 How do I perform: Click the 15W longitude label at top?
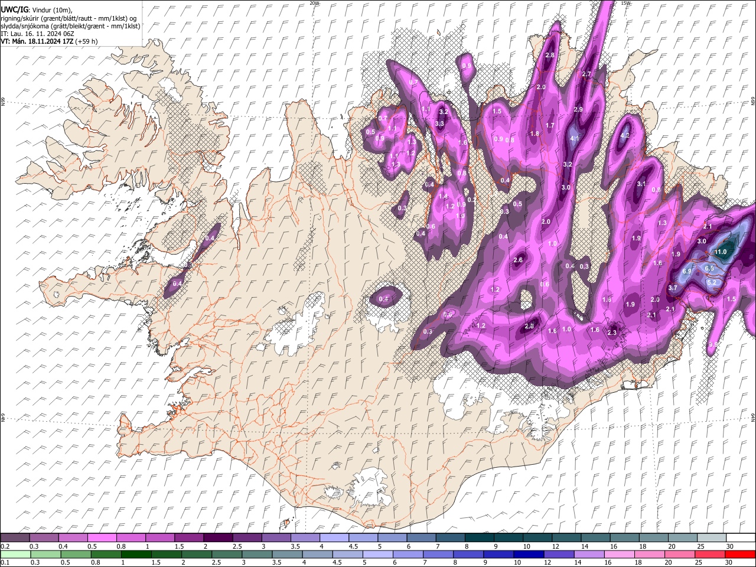click(626, 3)
